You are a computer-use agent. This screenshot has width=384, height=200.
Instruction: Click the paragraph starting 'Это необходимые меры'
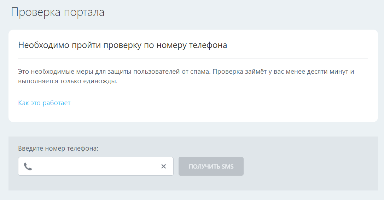186,76
